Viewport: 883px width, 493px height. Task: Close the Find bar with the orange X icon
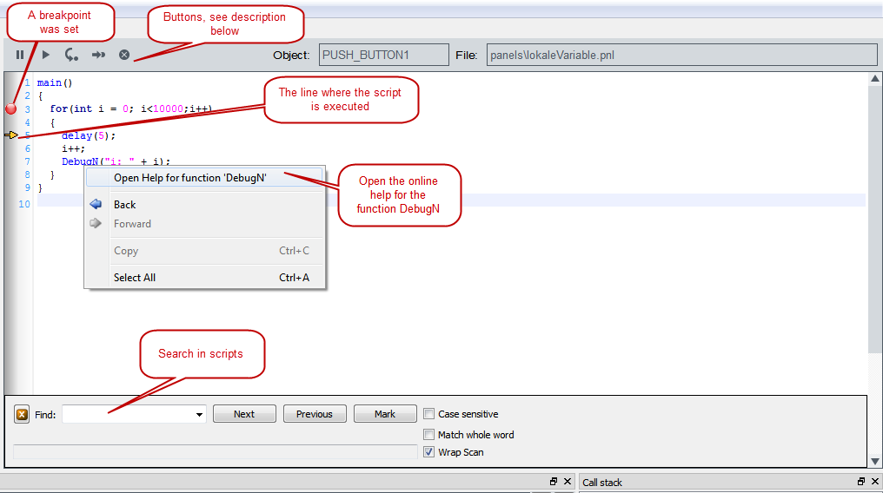point(22,415)
